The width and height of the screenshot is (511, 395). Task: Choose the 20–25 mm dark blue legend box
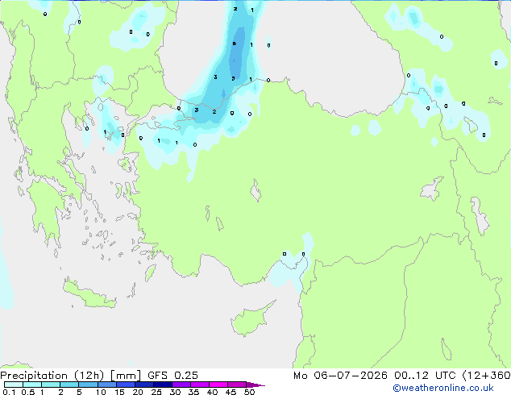144,385
